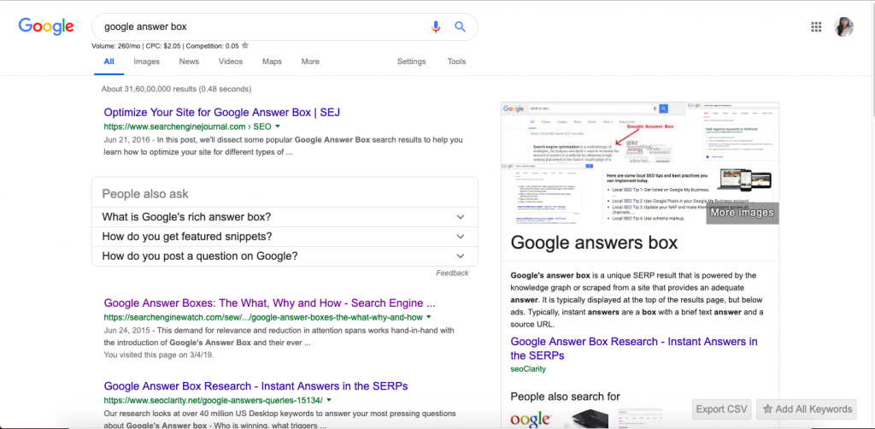Expand How do you get featured snippets?
This screenshot has height=429, width=875.
point(285,237)
